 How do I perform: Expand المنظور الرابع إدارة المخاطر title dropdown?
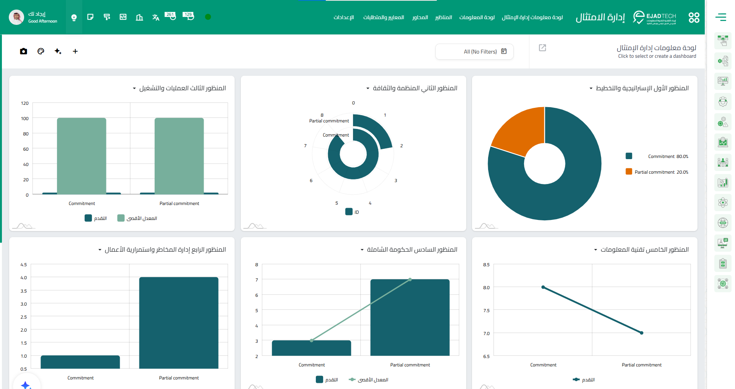coord(100,250)
